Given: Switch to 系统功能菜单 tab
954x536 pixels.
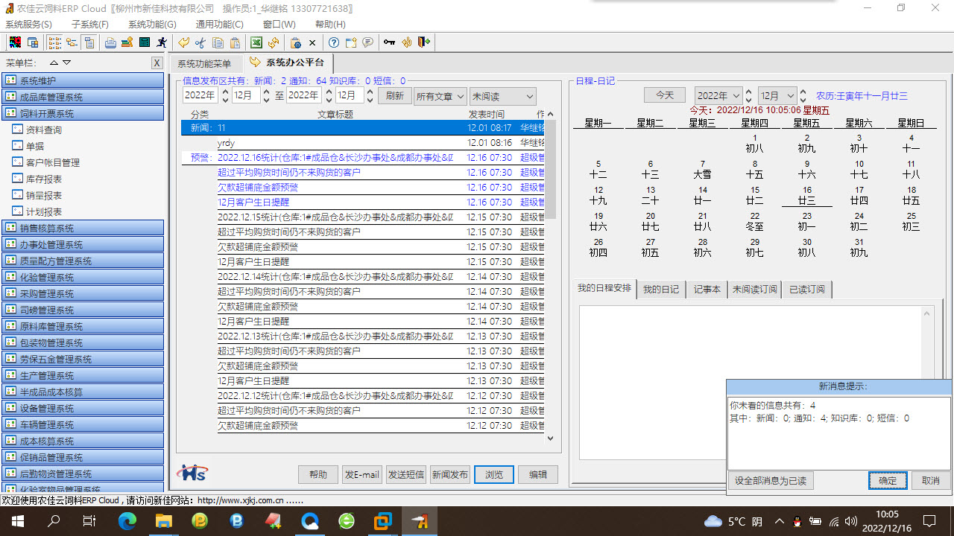Looking at the screenshot, I should point(204,63).
